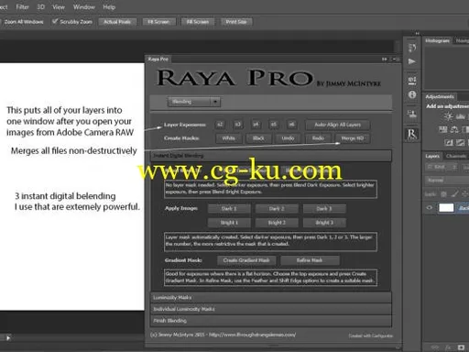This screenshot has height=352, width=469.
Task: Click the Undo button in Raya Pro
Action: coord(288,138)
